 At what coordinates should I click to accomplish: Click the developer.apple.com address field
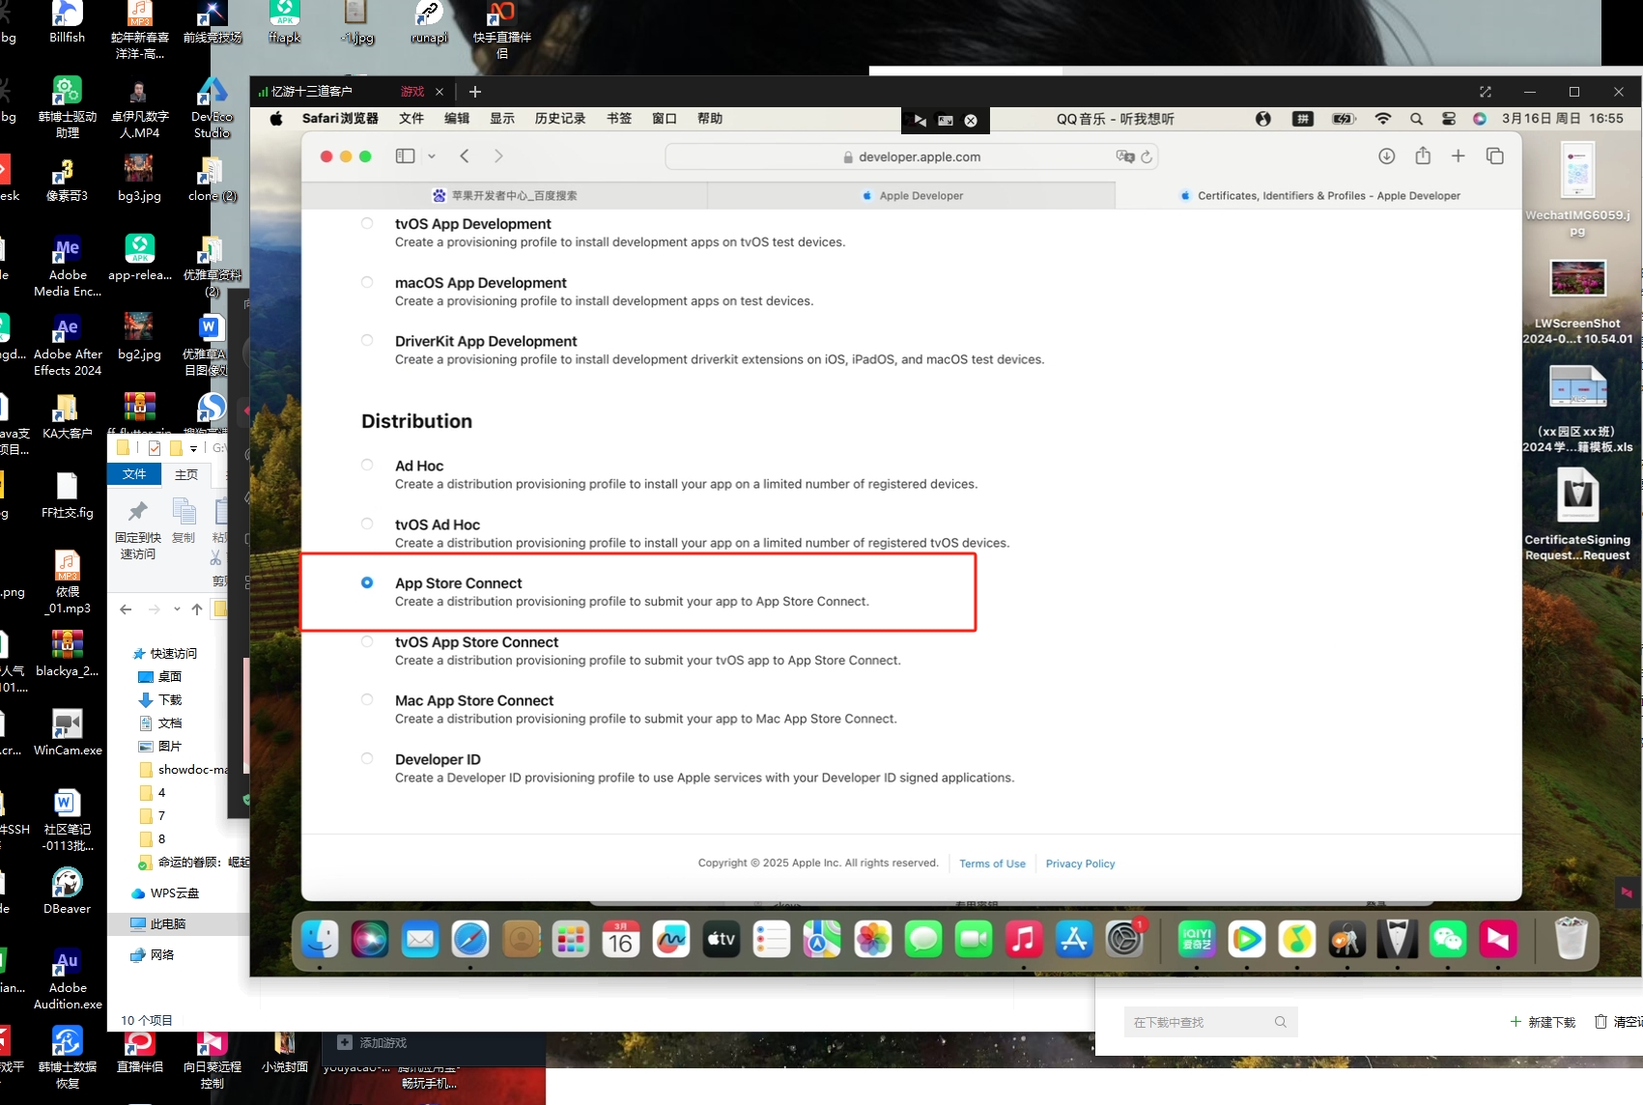[911, 156]
